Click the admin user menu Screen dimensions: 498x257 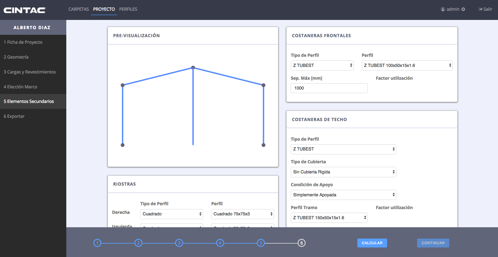[453, 9]
